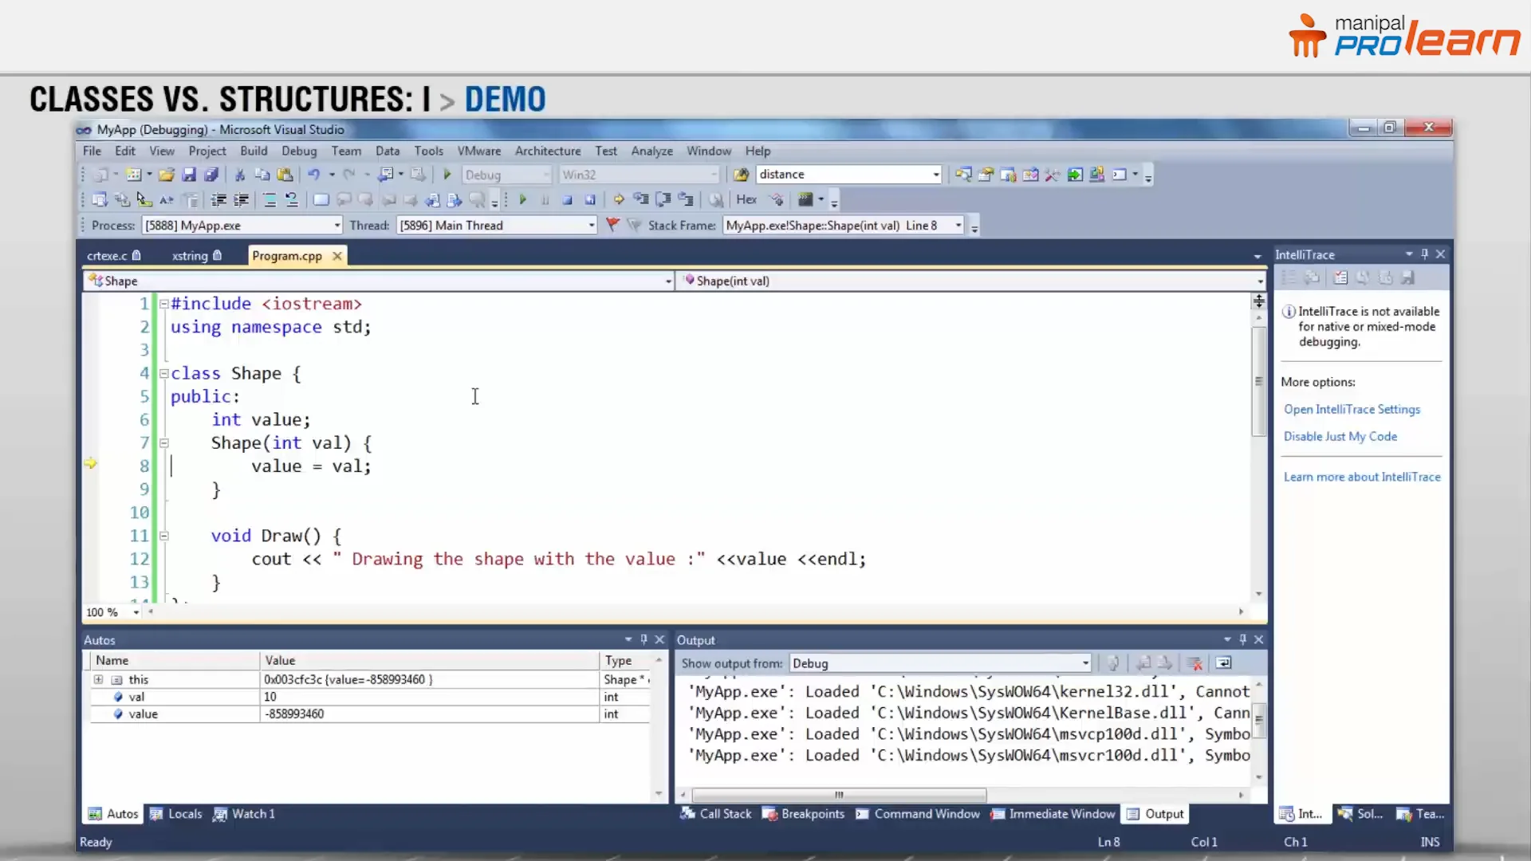Open IntelliTrace Settings
The image size is (1531, 861).
coord(1352,409)
